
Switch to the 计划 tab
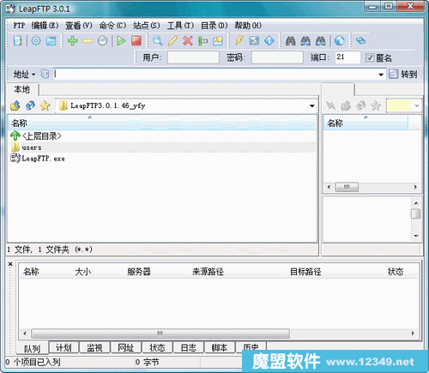pos(63,347)
